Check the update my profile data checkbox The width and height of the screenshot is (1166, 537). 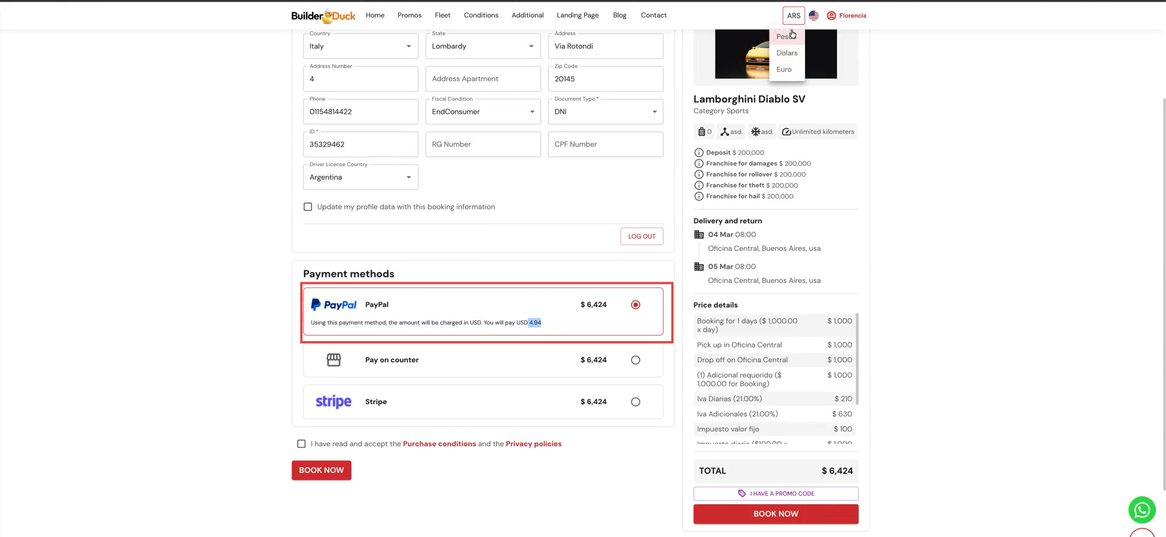[308, 207]
